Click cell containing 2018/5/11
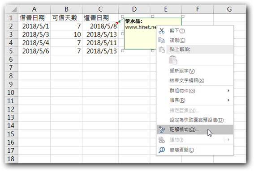The height and width of the screenshot is (171, 254). (100, 43)
